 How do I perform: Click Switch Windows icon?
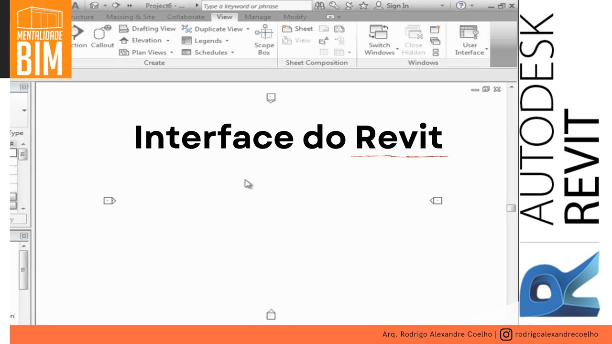pos(379,32)
